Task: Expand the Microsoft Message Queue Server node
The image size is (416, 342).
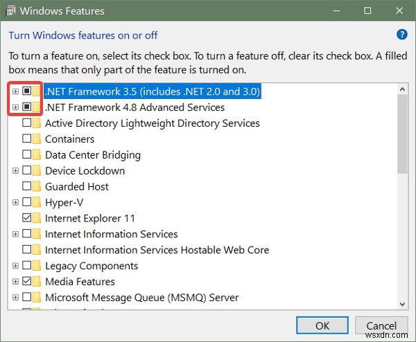Action: pos(15,298)
